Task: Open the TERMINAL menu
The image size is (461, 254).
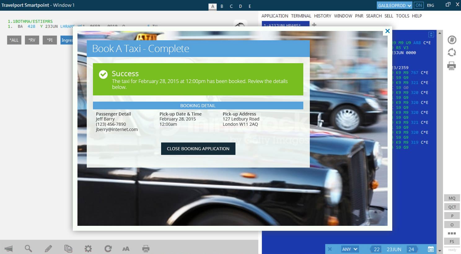Action: coord(301,16)
